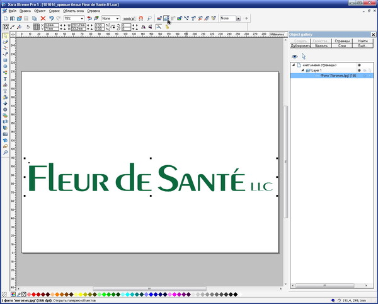Open the Сервис menu
This screenshot has height=304, width=378.
tap(54, 11)
